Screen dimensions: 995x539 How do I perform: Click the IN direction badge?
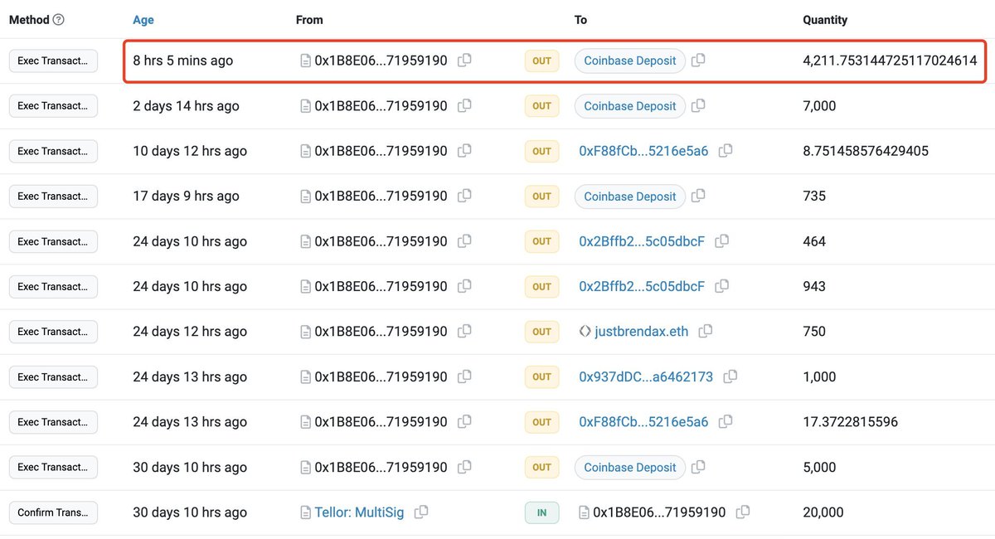click(x=541, y=512)
